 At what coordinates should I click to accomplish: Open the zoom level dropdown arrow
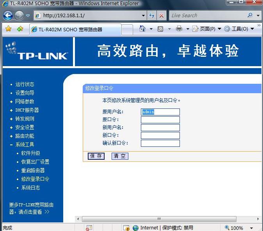[x=251, y=228]
